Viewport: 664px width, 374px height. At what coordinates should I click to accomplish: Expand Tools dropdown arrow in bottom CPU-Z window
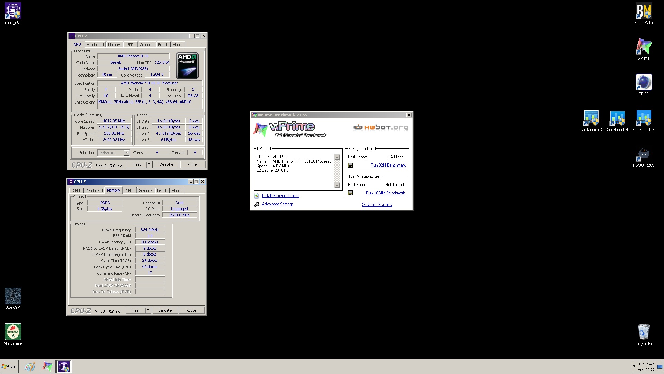pos(148,311)
